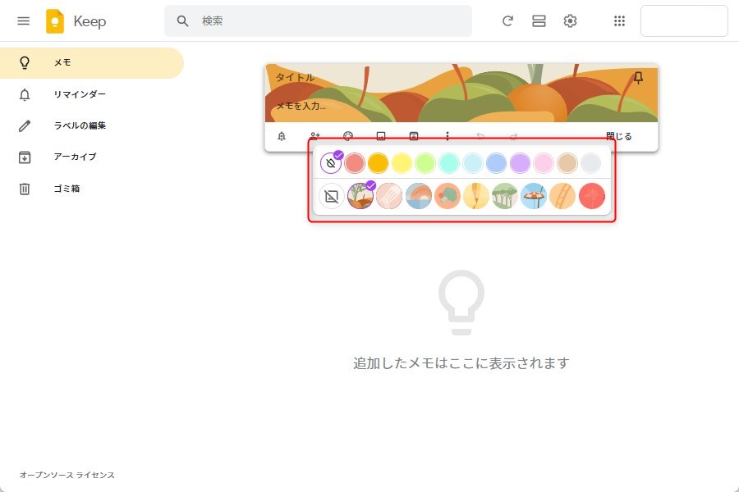The height and width of the screenshot is (492, 739).
Task: Open メモ in the sidebar
Action: [91, 62]
